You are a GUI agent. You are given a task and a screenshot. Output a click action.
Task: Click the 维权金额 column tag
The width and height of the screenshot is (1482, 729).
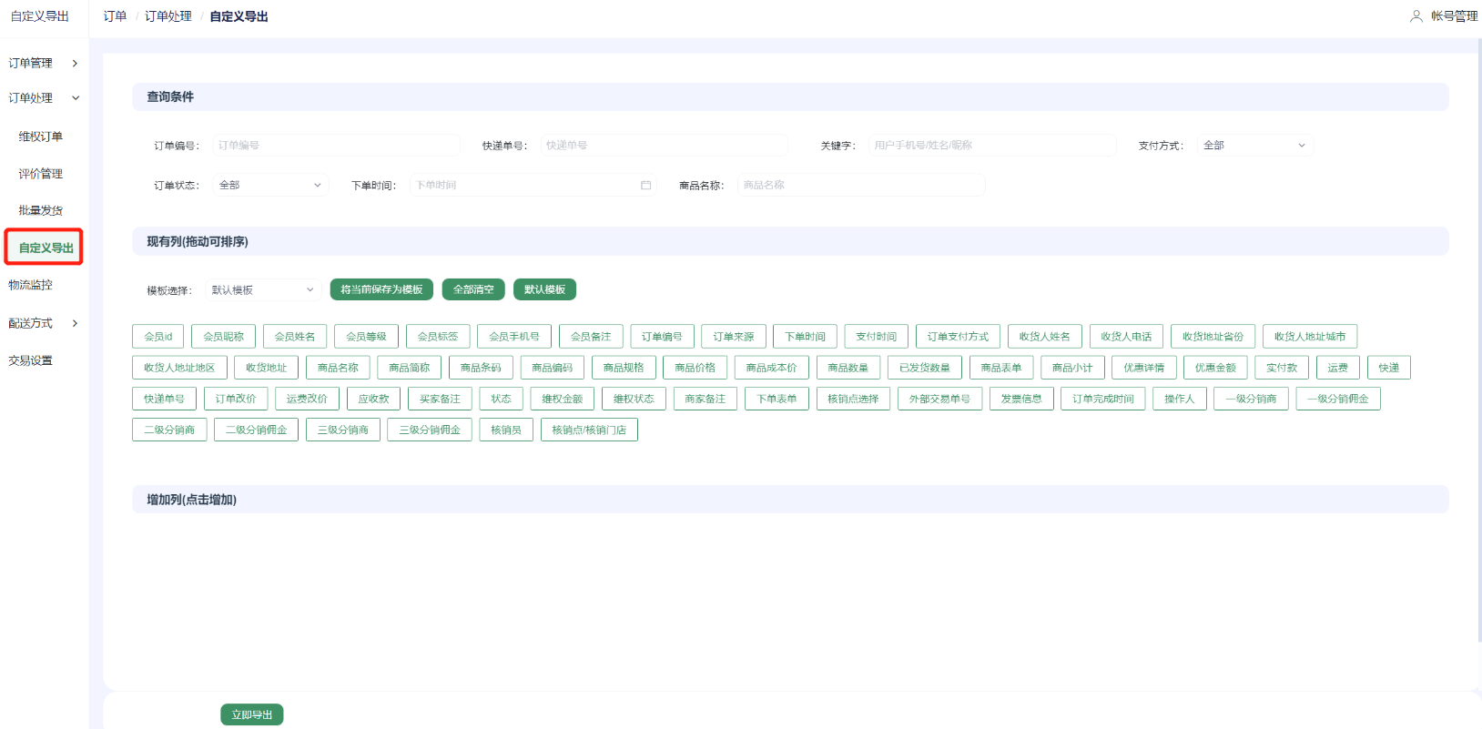(563, 399)
